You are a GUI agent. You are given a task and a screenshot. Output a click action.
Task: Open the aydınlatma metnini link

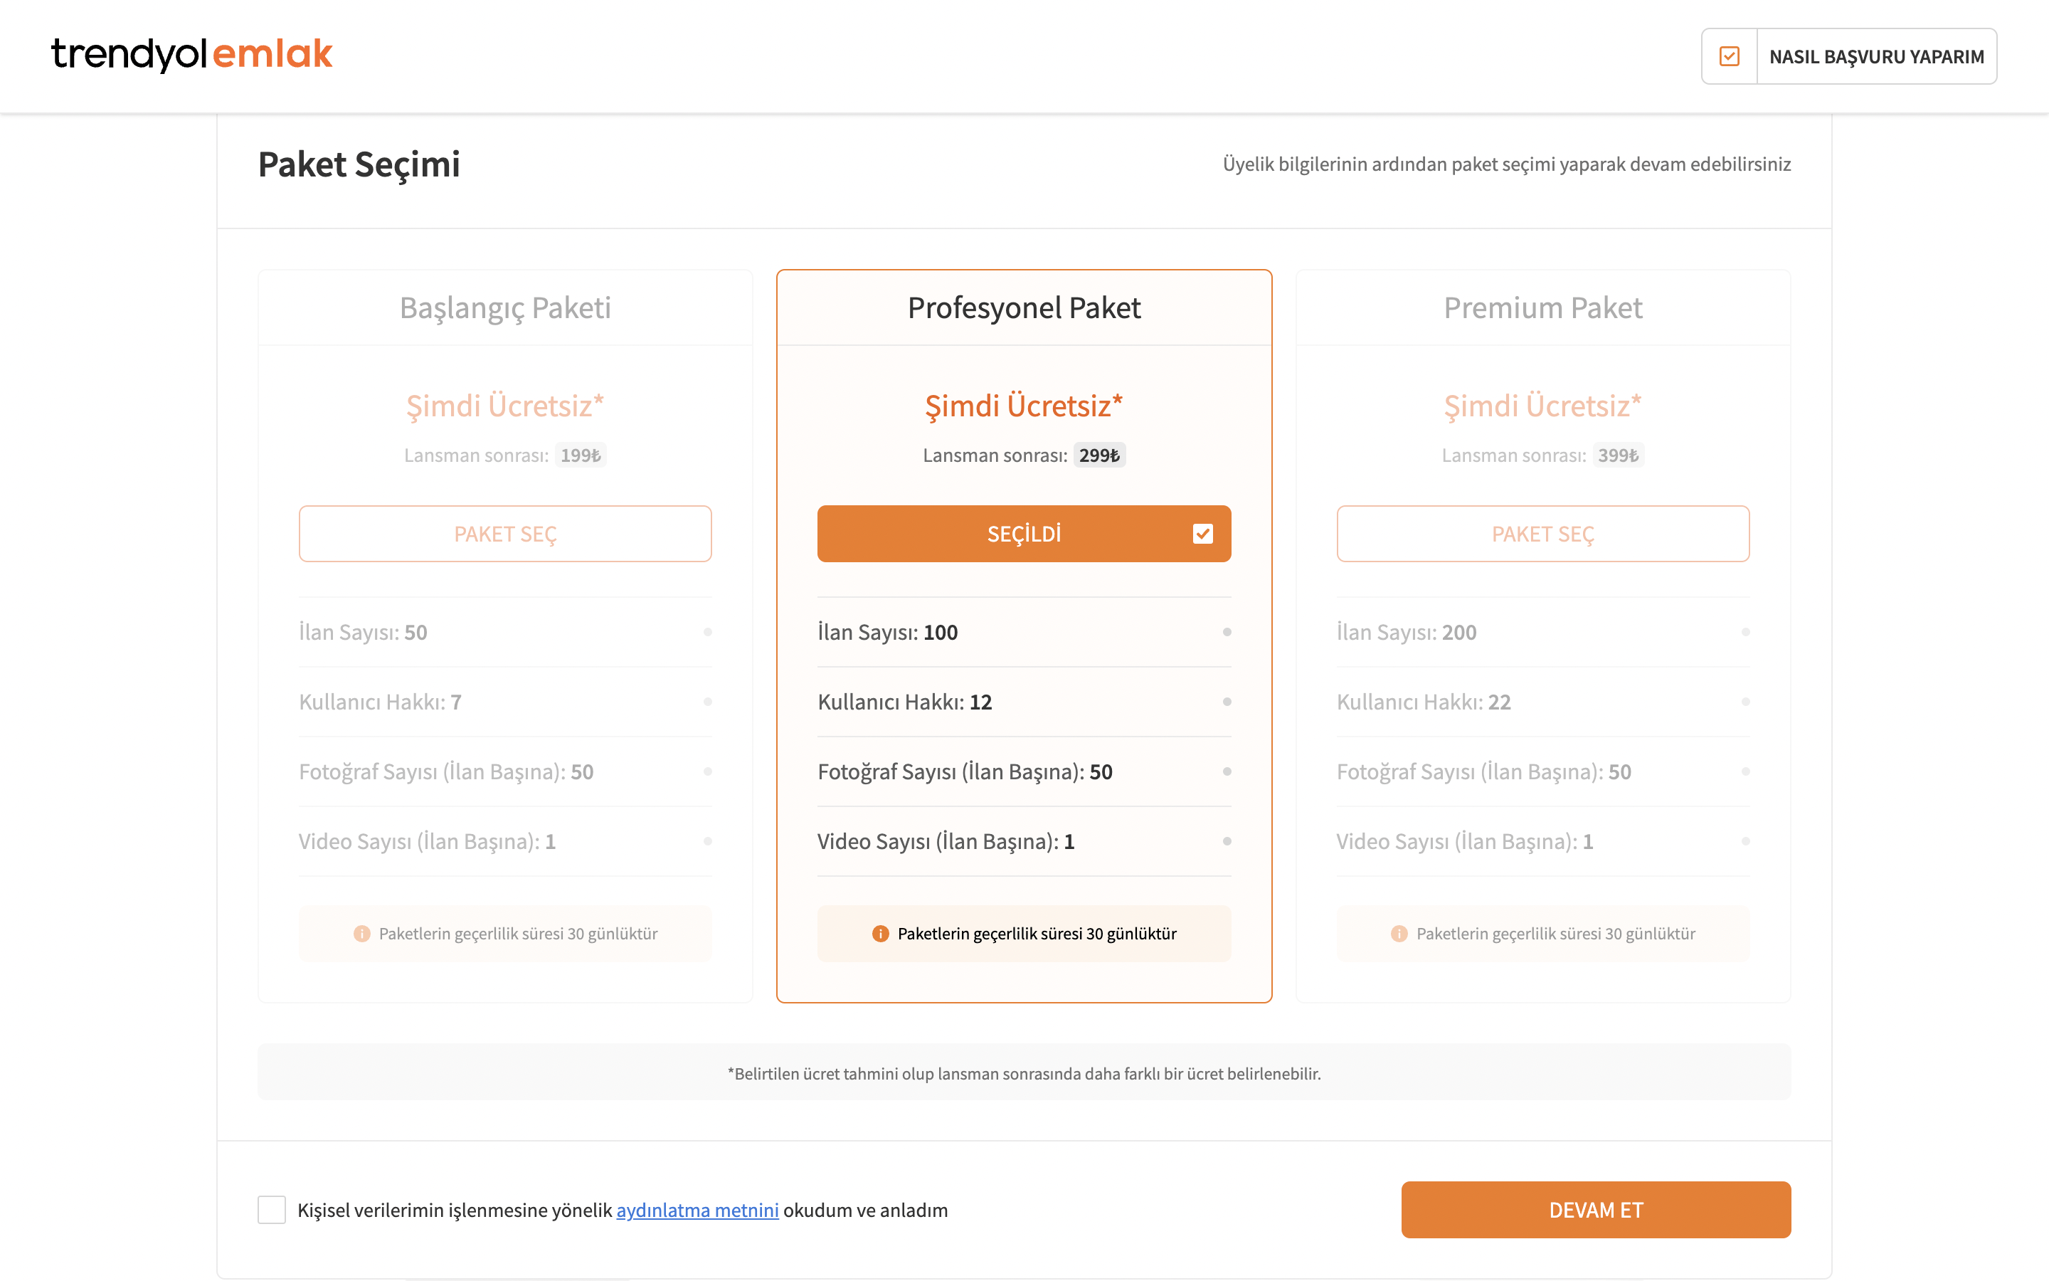coord(697,1210)
